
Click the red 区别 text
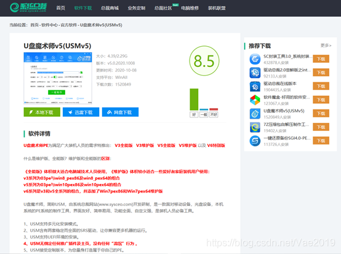[105, 159]
